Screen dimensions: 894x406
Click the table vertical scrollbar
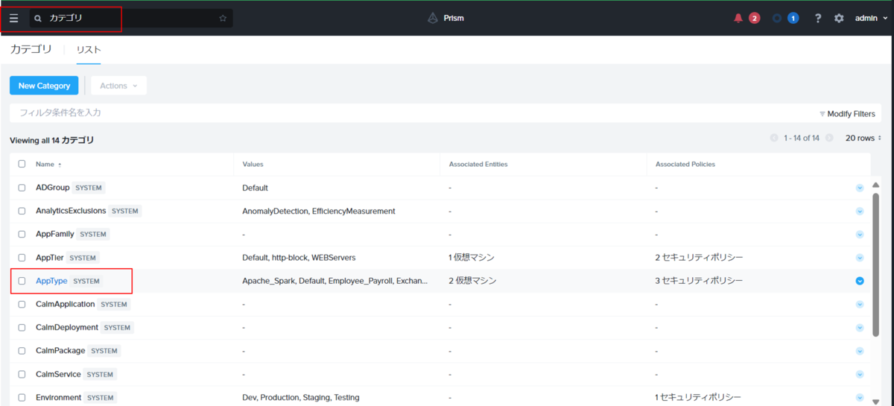coord(875,264)
